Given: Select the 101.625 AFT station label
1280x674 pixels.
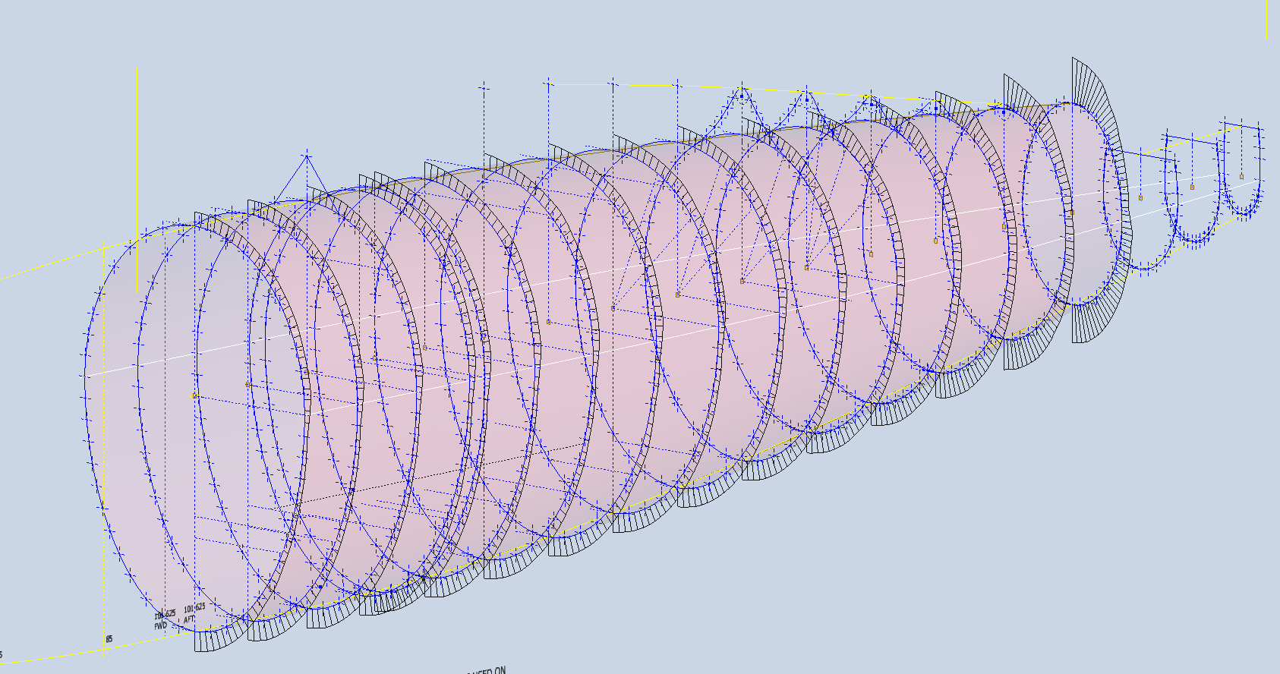Looking at the screenshot, I should 193,613.
